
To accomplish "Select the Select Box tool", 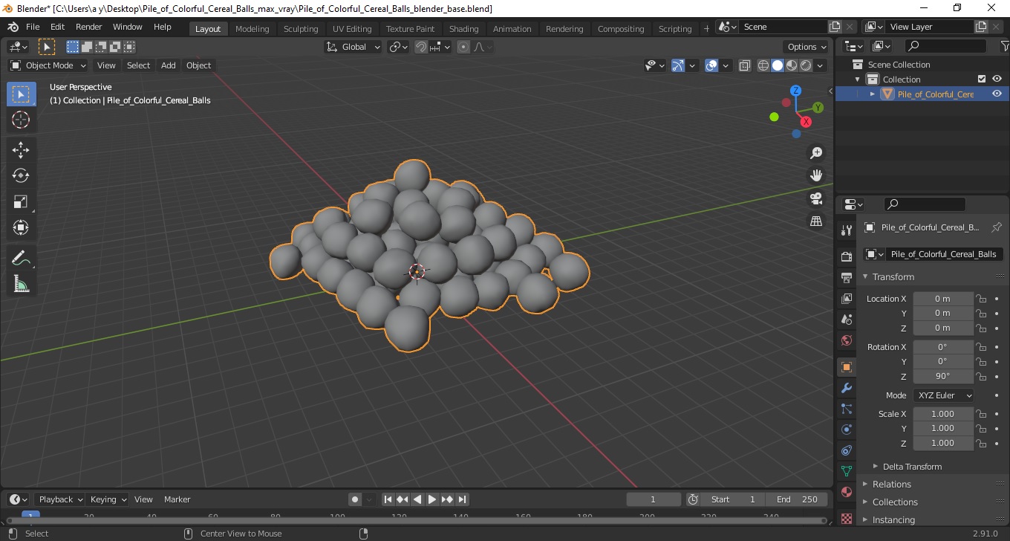I will pyautogui.click(x=21, y=94).
